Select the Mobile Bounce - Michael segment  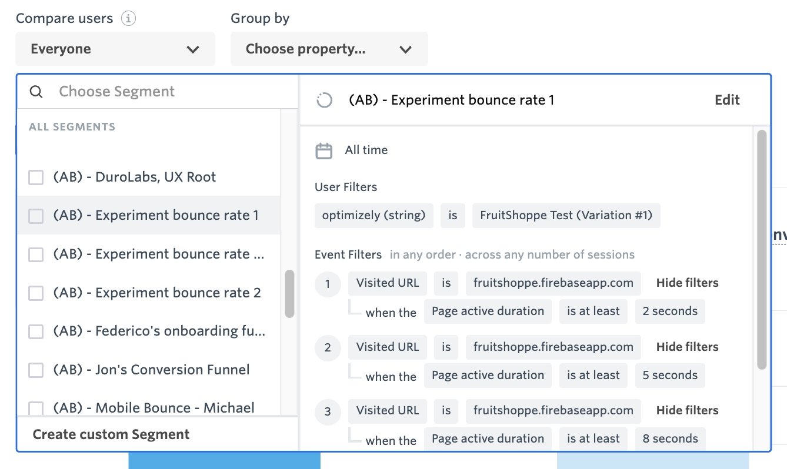click(154, 408)
